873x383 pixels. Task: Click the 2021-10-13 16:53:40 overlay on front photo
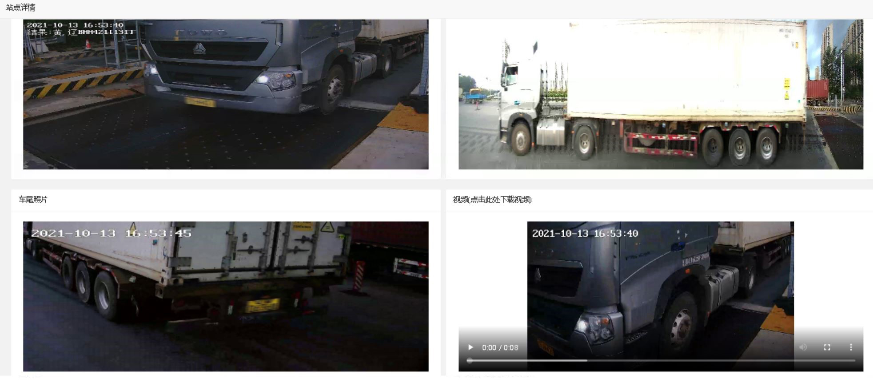click(x=75, y=25)
